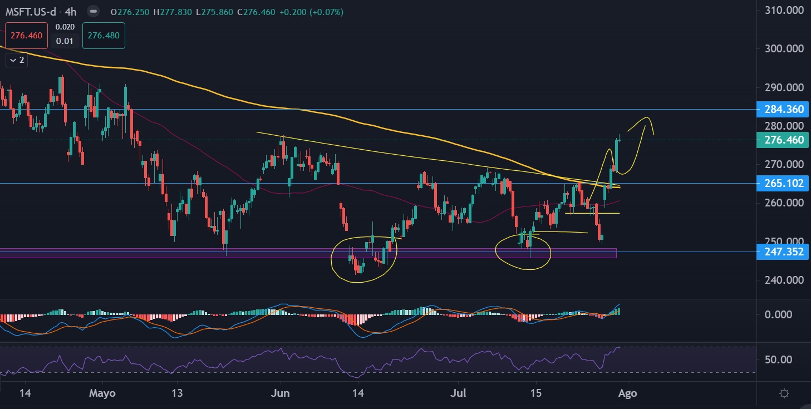Open the MSFT.US-d symbol title
811x409 pixels.
coord(35,11)
